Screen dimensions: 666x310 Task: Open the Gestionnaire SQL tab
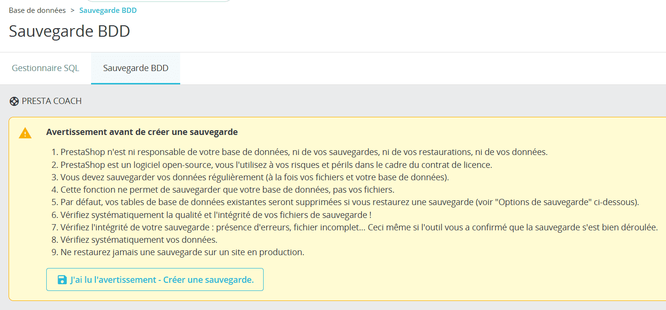[x=45, y=68]
